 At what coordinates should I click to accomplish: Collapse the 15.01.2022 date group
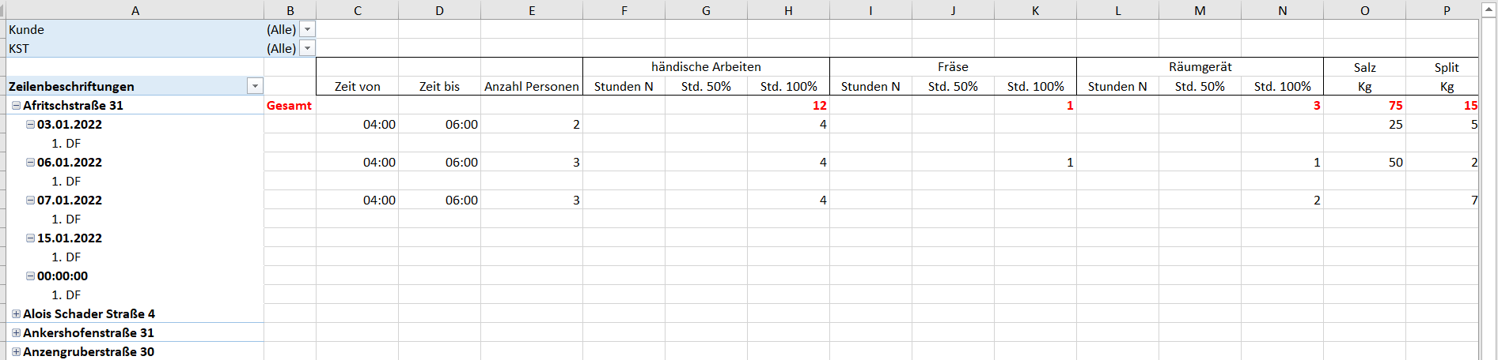pyautogui.click(x=30, y=238)
